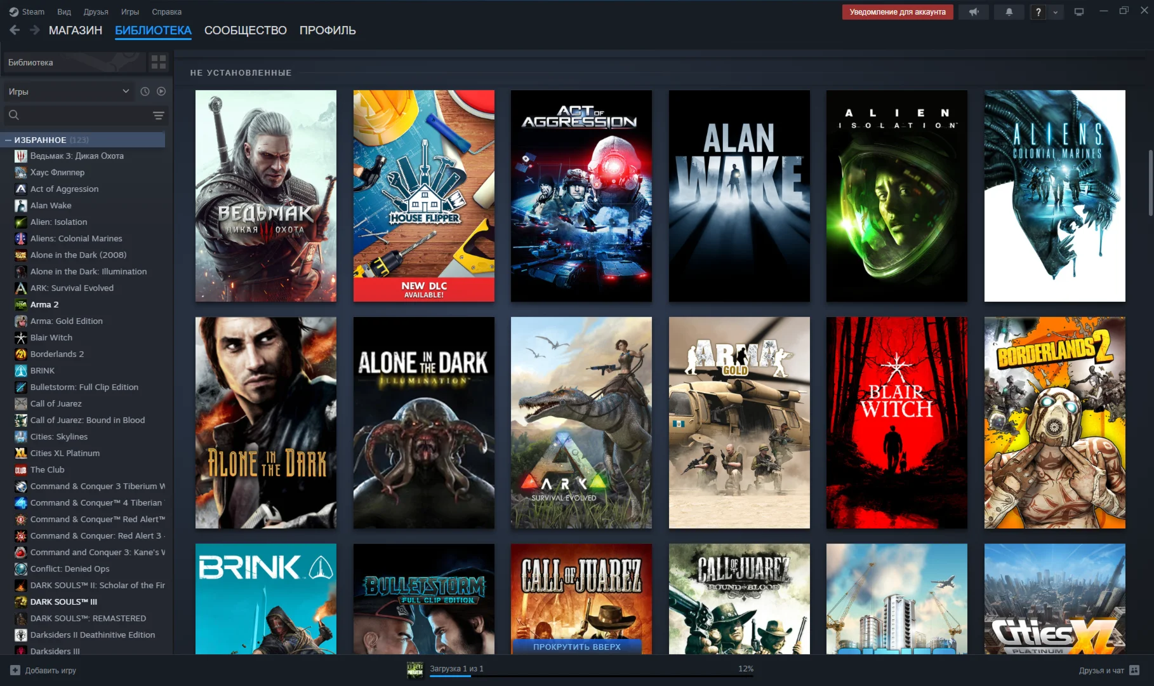Screen dimensions: 1154x686
Task: Open the Справка menu
Action: click(167, 12)
